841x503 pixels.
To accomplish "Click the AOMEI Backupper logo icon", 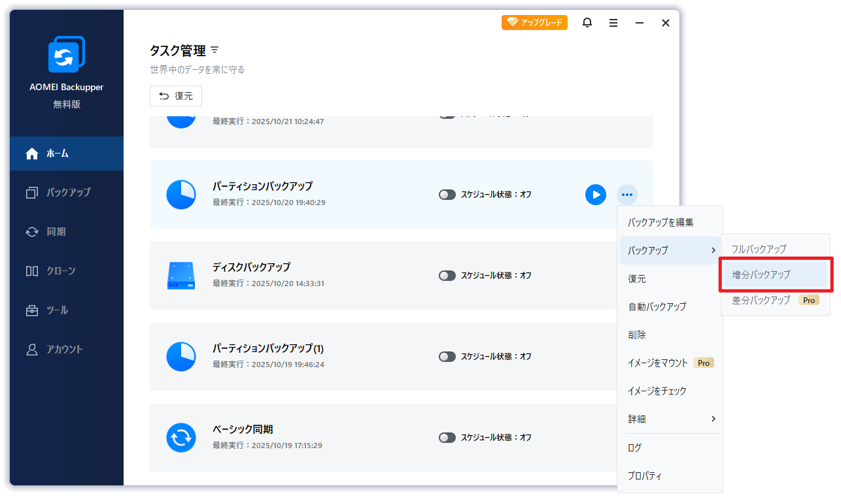I will pyautogui.click(x=67, y=54).
